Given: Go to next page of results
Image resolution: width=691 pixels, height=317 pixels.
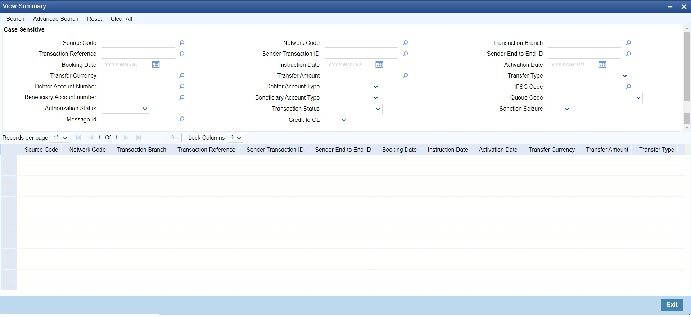Looking at the screenshot, I should click(126, 138).
